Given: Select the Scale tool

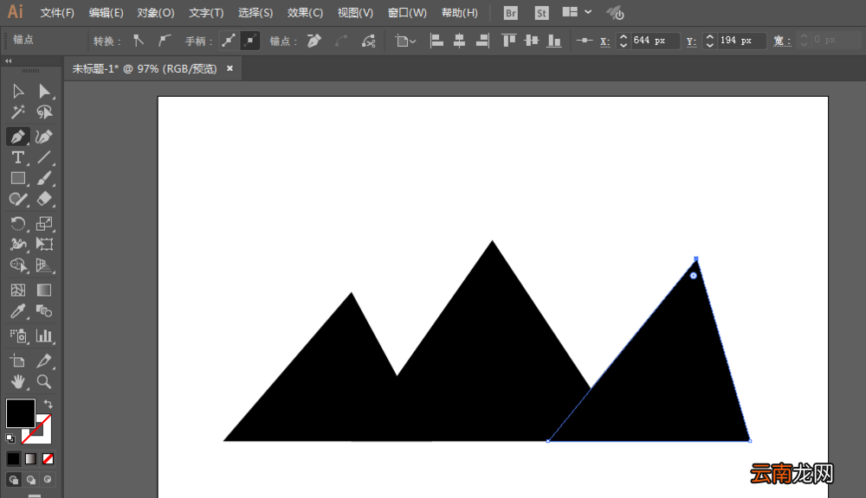Looking at the screenshot, I should click(x=44, y=223).
